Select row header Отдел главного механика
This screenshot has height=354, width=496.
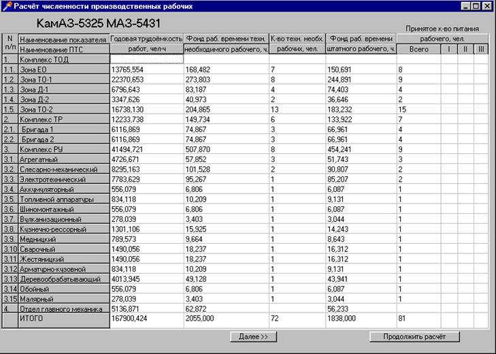click(x=64, y=308)
